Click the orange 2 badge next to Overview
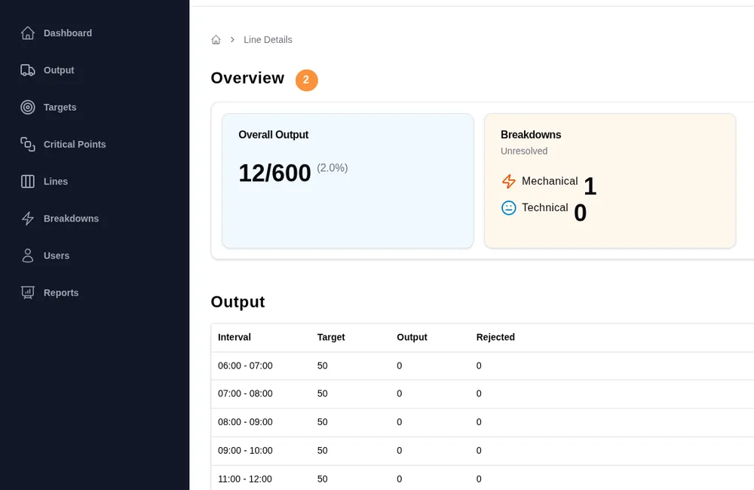The height and width of the screenshot is (490, 754). tap(306, 79)
